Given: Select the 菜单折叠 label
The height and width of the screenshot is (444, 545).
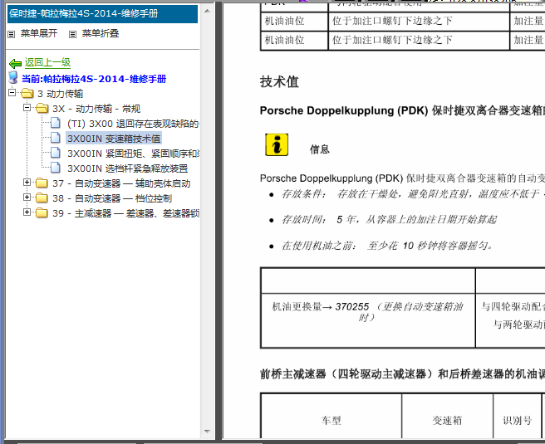Looking at the screenshot, I should point(101,33).
